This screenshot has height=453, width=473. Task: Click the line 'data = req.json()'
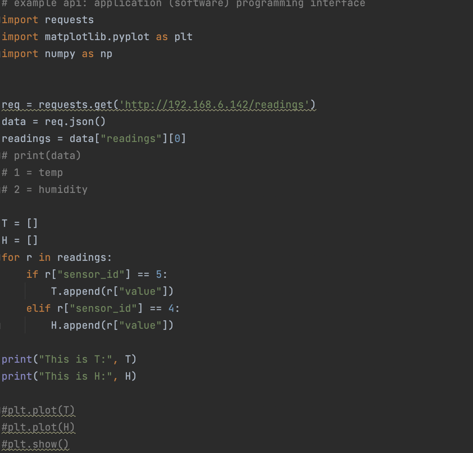(x=54, y=122)
